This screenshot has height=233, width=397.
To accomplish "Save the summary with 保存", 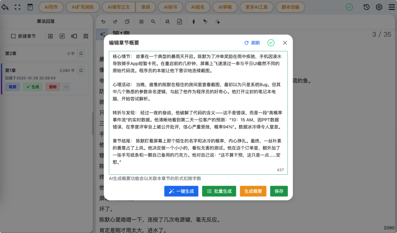I will [279, 191].
